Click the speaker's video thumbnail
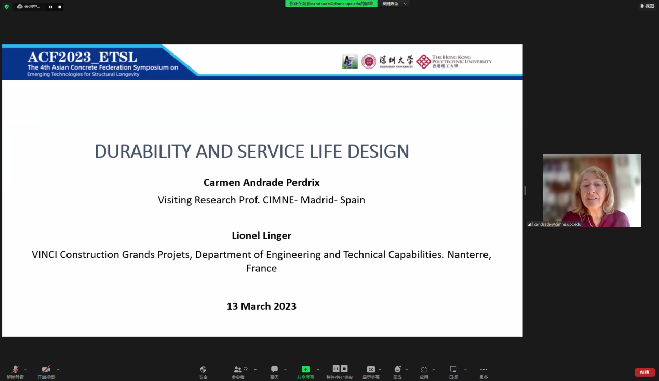Image resolution: width=659 pixels, height=381 pixels. pyautogui.click(x=591, y=190)
